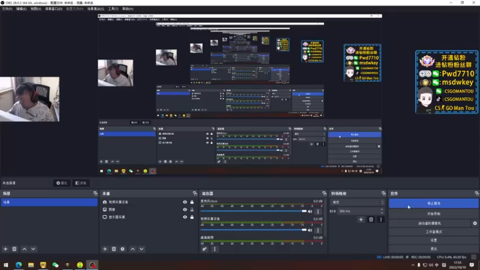
Task: Add a new source with plus icon
Action: pyautogui.click(x=105, y=249)
